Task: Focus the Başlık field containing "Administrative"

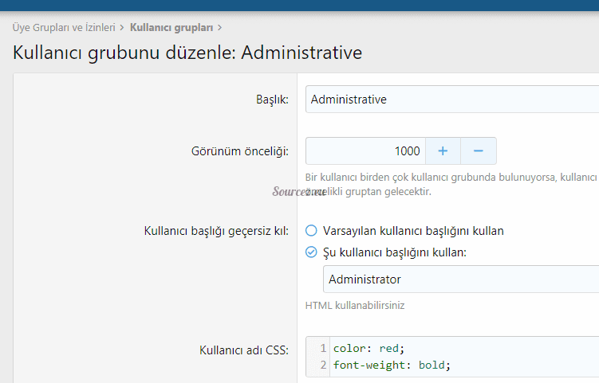Action: 451,100
